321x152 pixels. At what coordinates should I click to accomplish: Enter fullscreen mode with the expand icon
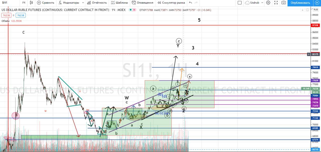(x=276, y=3)
